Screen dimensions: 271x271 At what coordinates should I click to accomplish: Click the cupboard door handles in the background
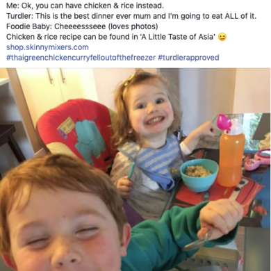[56, 76]
